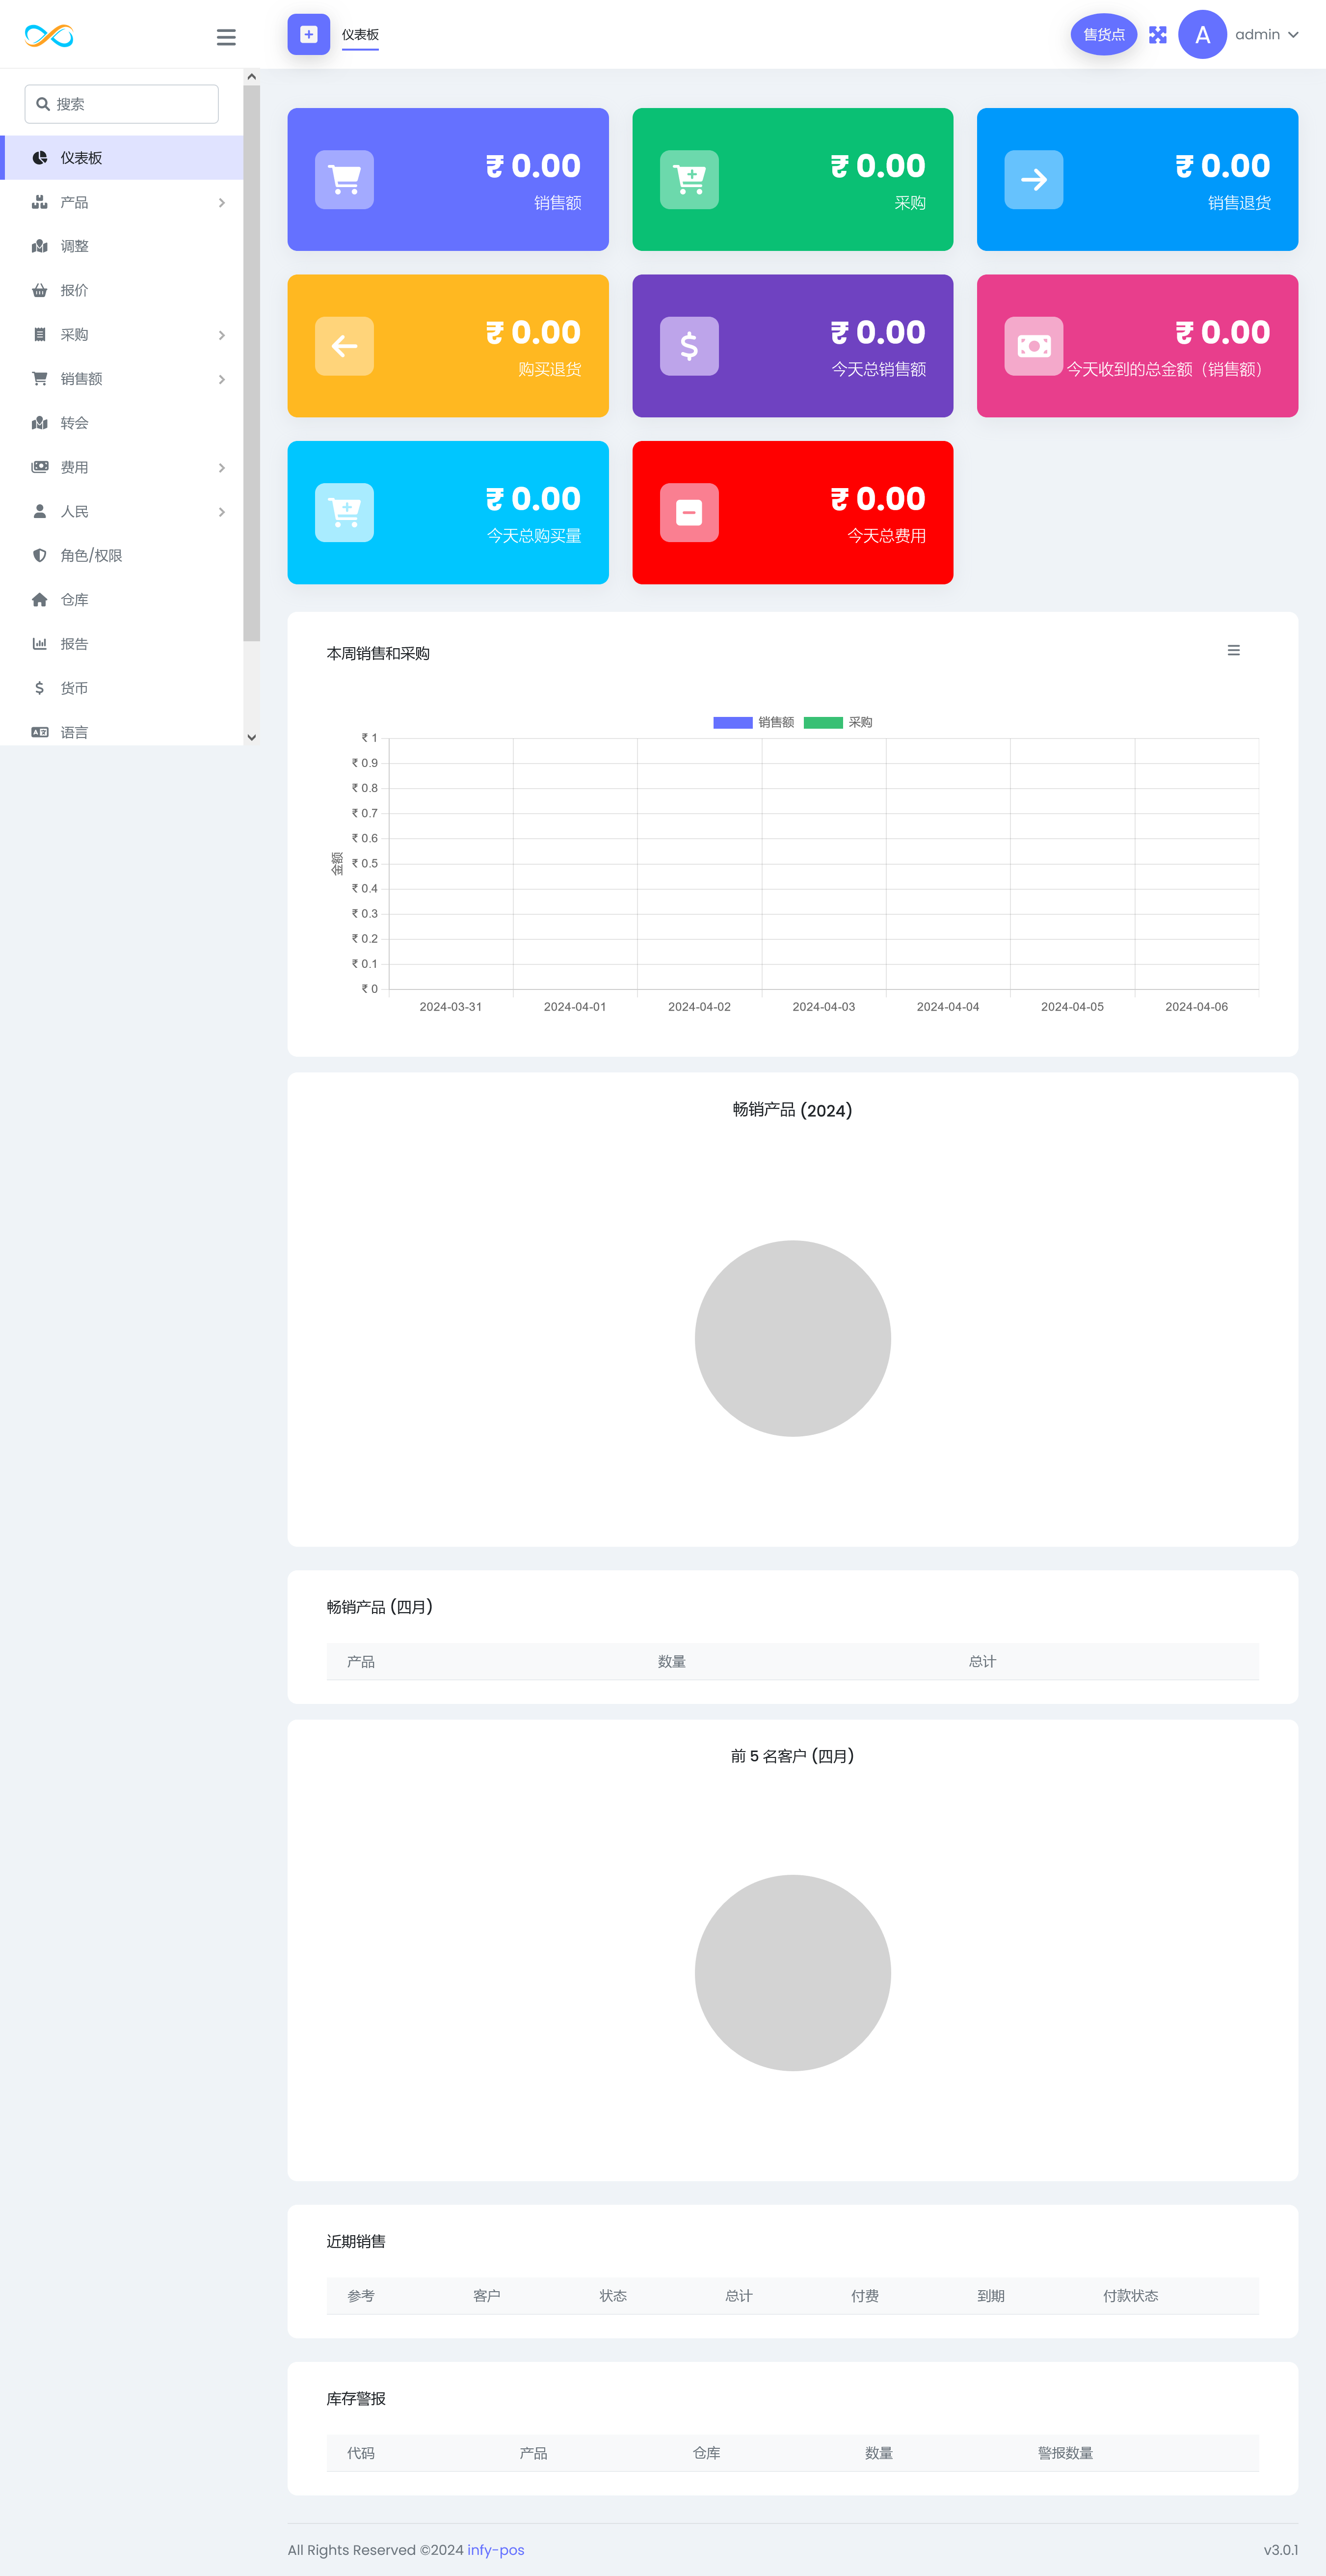Expand the 费用 submenu chevron

point(222,468)
